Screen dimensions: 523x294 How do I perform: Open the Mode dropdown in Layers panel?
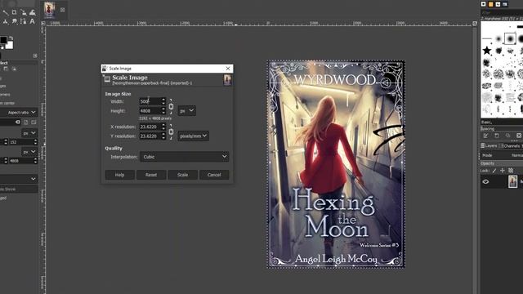pos(502,155)
